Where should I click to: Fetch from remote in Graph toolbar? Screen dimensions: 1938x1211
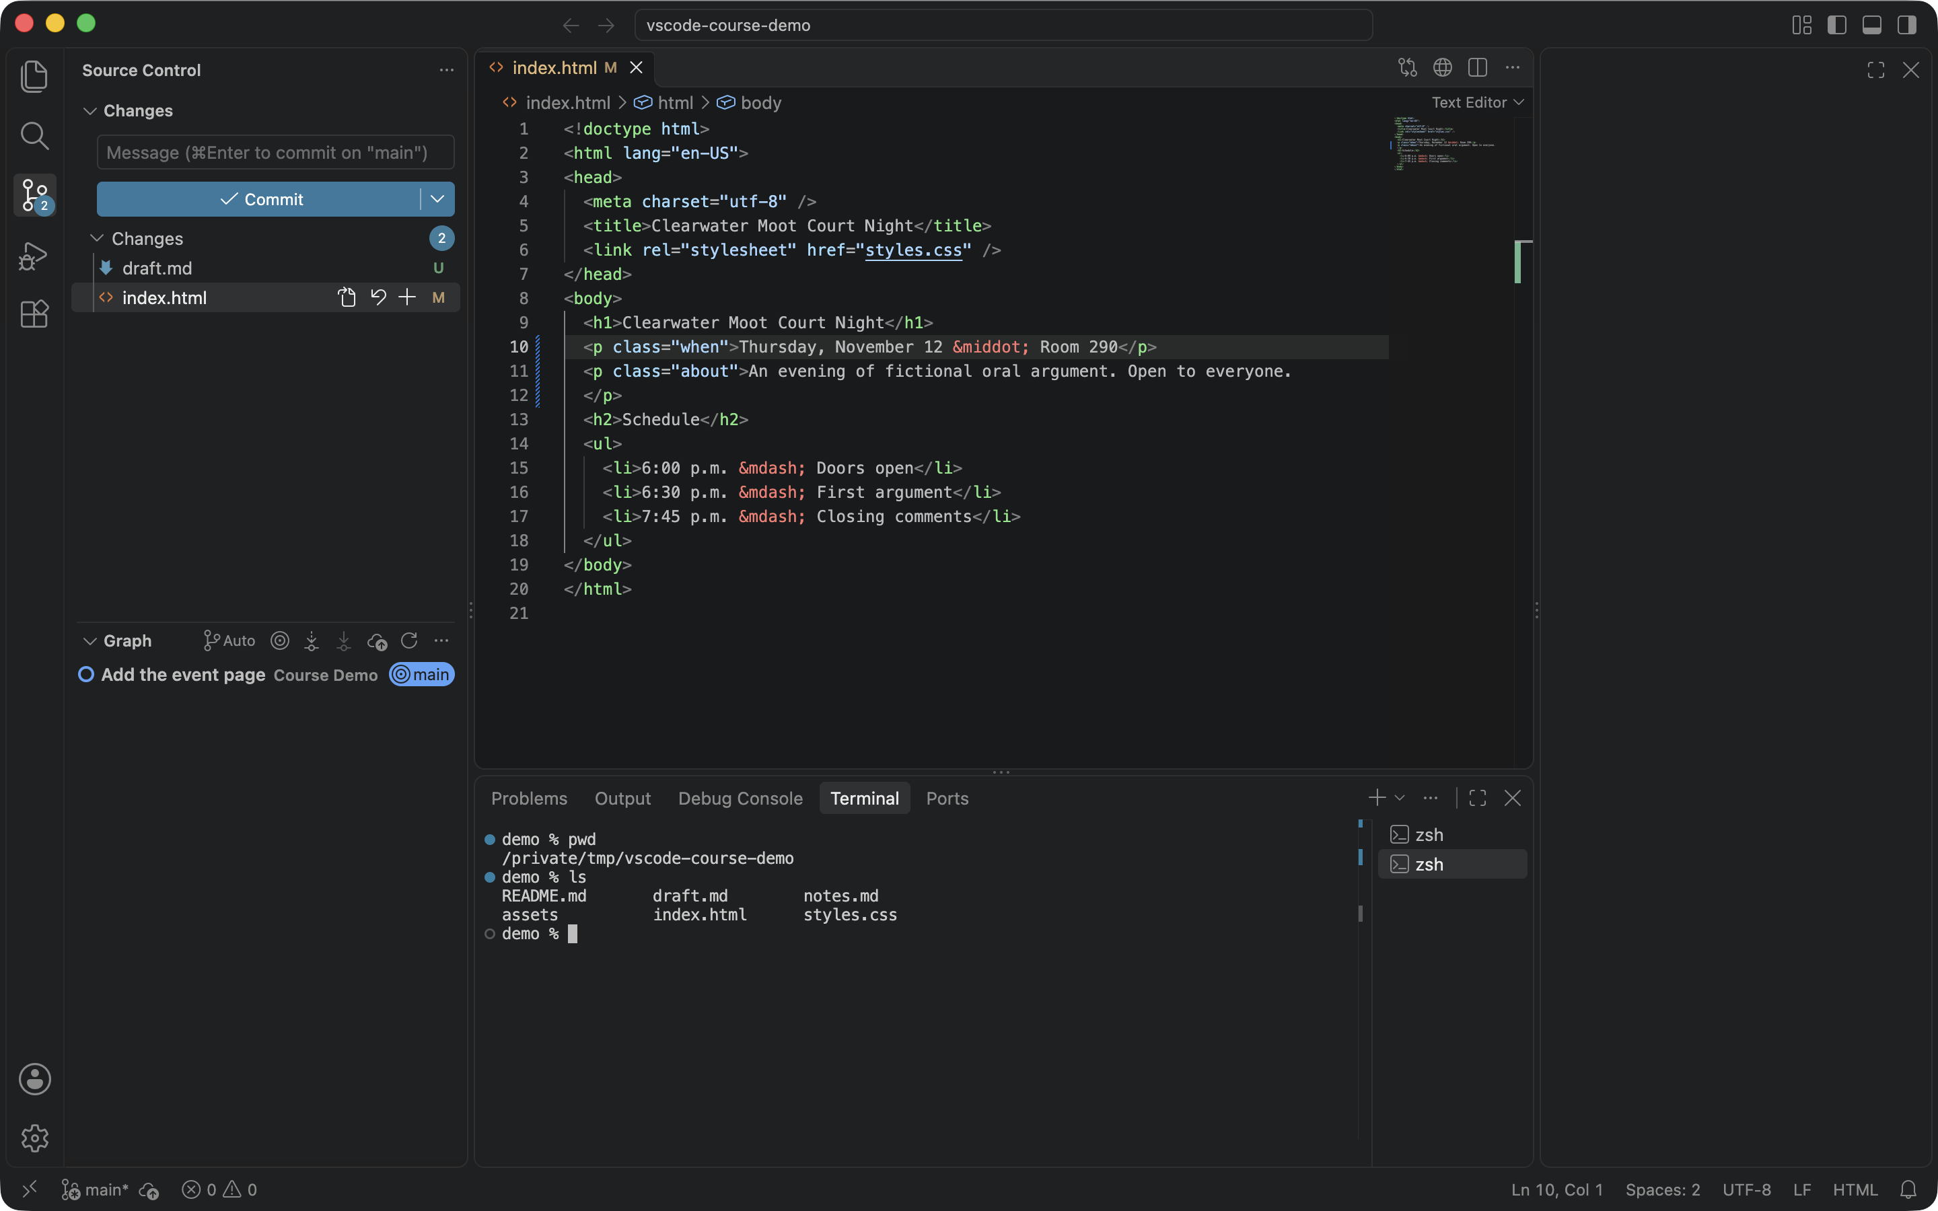pos(312,640)
